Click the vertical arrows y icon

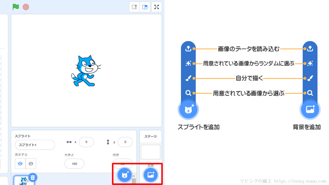[108, 142]
